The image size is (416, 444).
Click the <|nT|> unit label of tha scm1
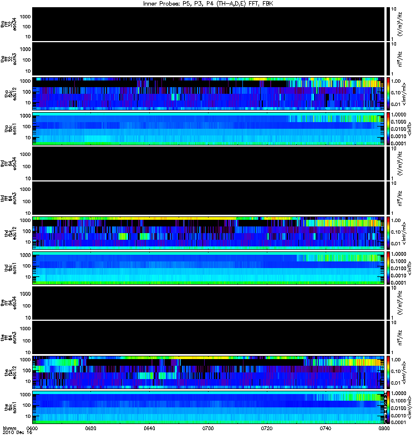(x=409, y=129)
